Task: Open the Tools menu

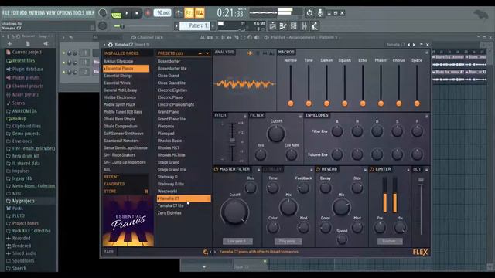Action: [x=79, y=13]
